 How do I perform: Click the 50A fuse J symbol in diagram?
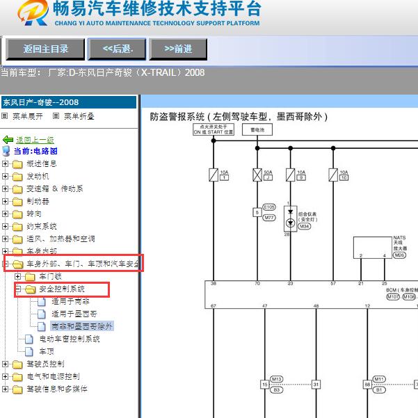click(x=257, y=175)
